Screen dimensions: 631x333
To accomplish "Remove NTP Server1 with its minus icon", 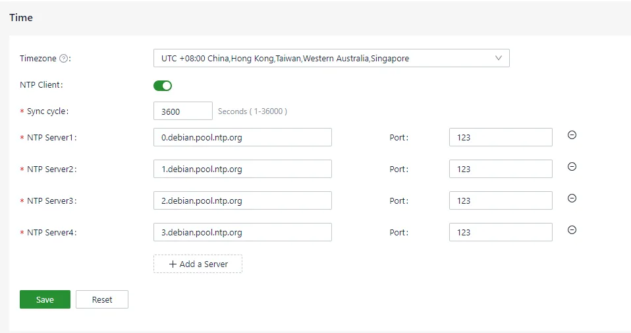I will (572, 135).
